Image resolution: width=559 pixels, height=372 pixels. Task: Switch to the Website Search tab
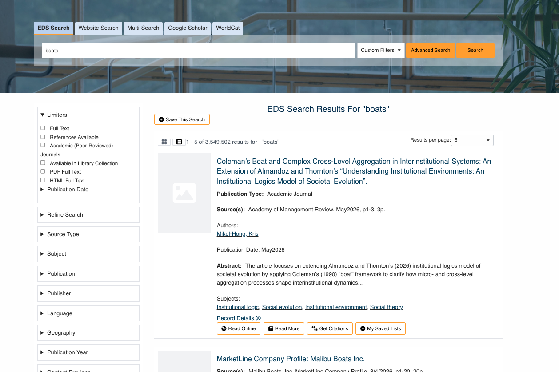click(99, 28)
